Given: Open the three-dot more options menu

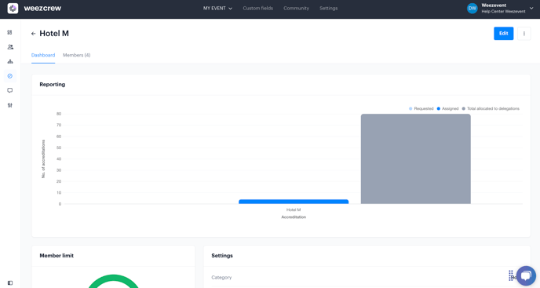Looking at the screenshot, I should click(x=524, y=34).
